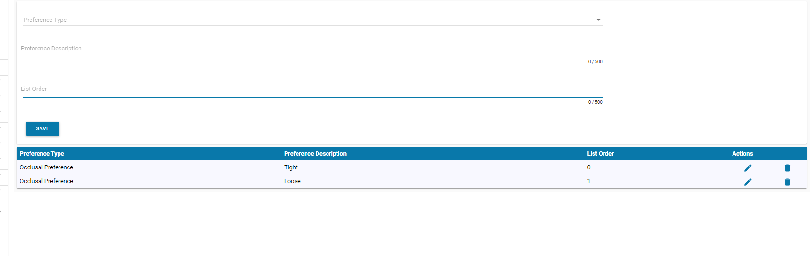Select list order value 1
812x256 pixels.
click(x=589, y=181)
